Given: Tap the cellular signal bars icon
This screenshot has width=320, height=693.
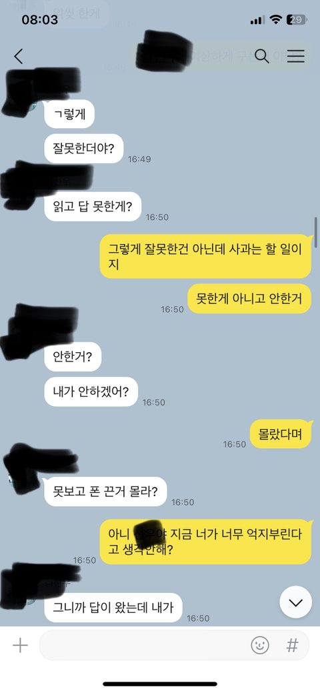Looking at the screenshot, I should coord(257,20).
